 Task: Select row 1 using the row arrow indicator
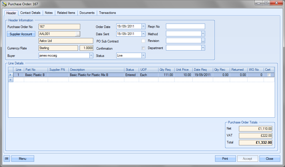coord(11,75)
